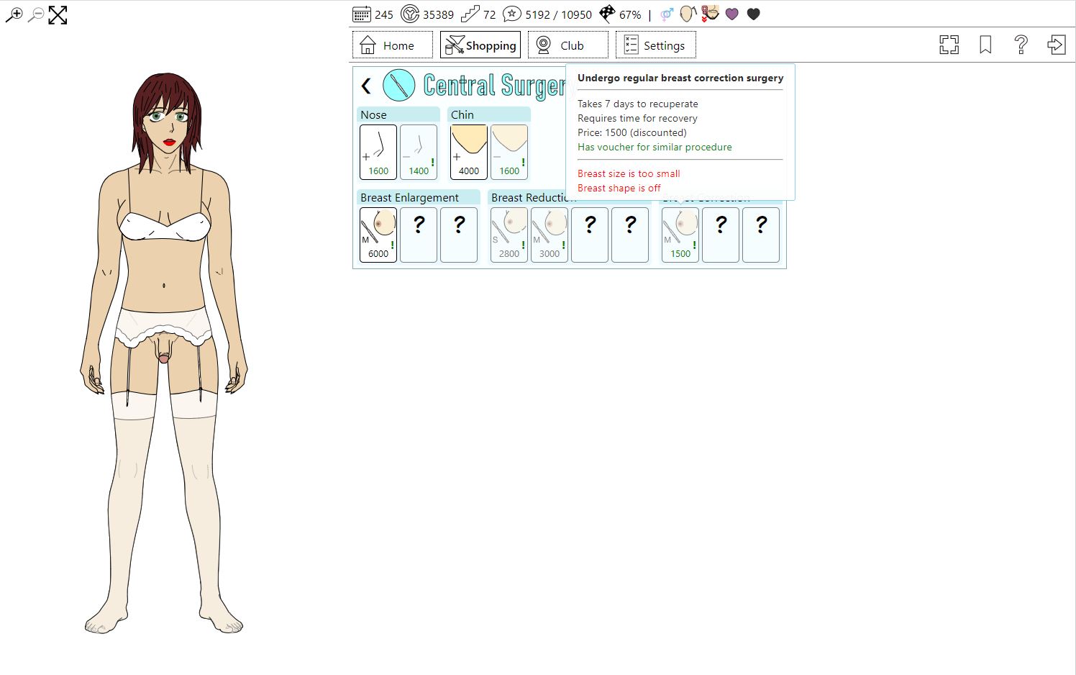
Task: Choose breast reduction S priced 2800
Action: click(509, 235)
